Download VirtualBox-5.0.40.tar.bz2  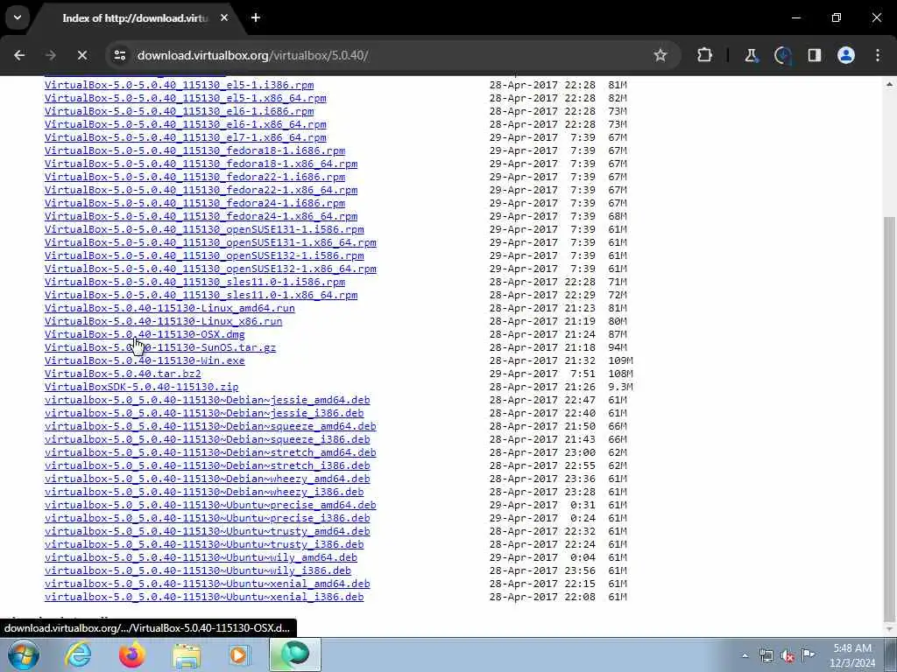(123, 374)
